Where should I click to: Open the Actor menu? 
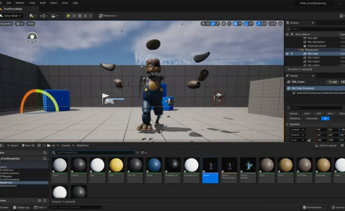tap(65, 3)
